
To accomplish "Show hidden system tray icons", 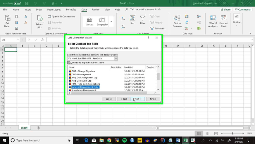I will (211, 140).
